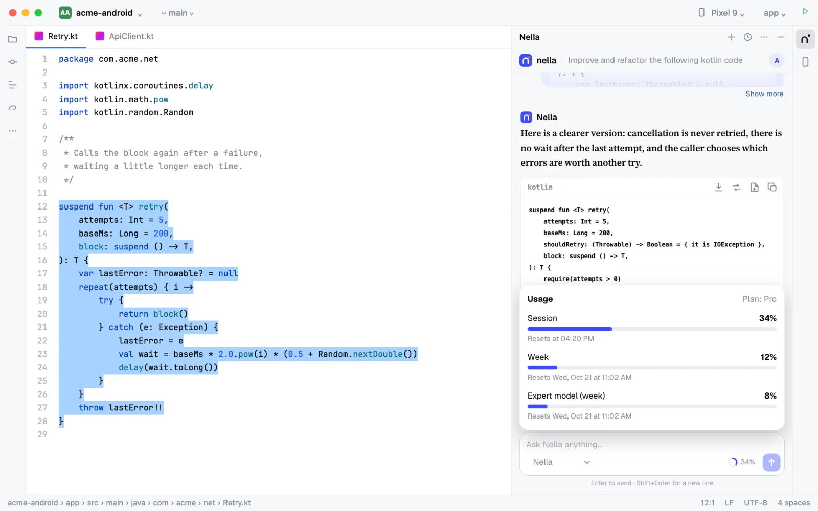Open the pull requests curved-arrow sidebar icon
This screenshot has height=511, width=818.
click(x=13, y=108)
